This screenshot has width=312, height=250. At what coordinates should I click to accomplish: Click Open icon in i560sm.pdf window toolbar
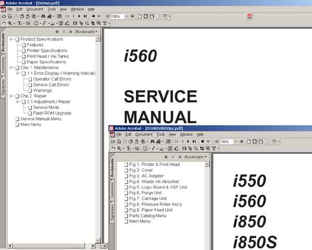4,16
